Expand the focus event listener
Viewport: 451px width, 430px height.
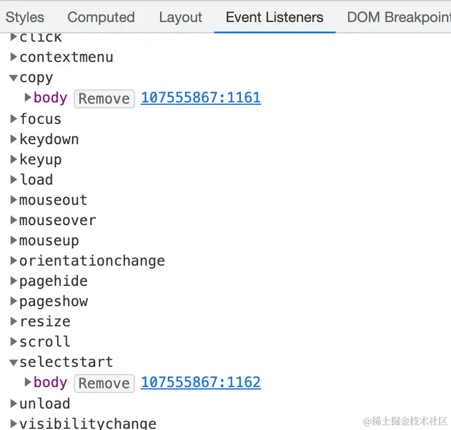pos(14,119)
